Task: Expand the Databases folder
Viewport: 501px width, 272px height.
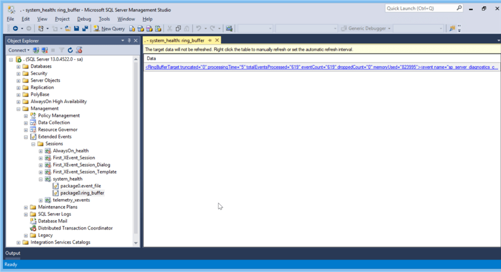Action: pyautogui.click(x=18, y=66)
